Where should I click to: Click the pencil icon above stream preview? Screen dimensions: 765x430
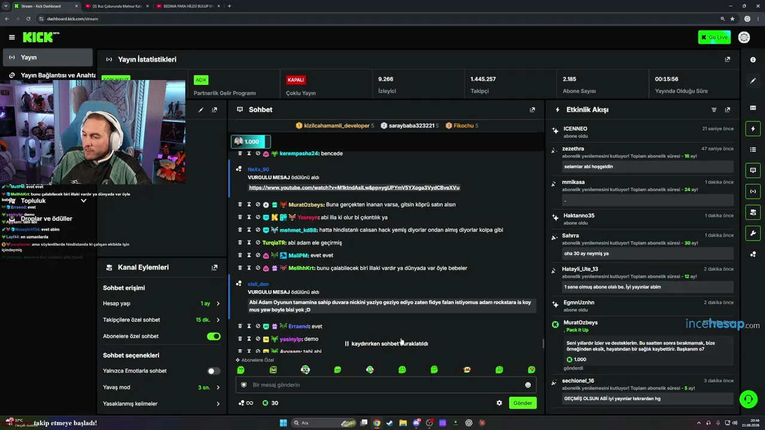201,110
